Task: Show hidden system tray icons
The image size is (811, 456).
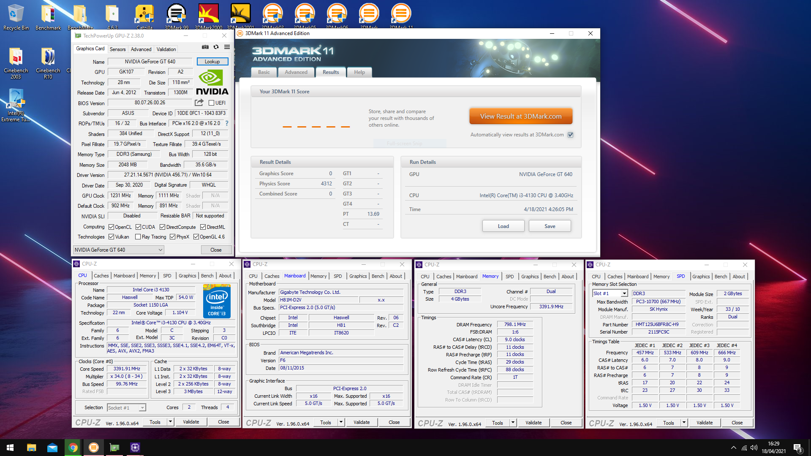Action: [x=734, y=448]
